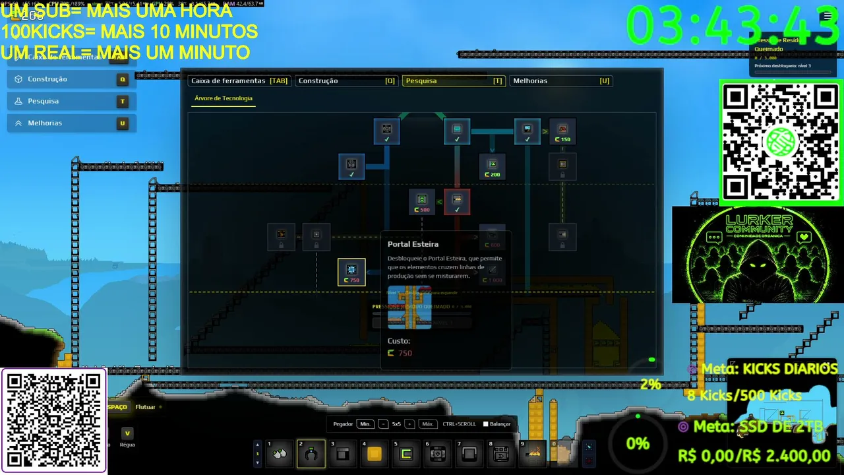
Task: Select hotbar slot 1 rocks item
Action: pos(280,454)
